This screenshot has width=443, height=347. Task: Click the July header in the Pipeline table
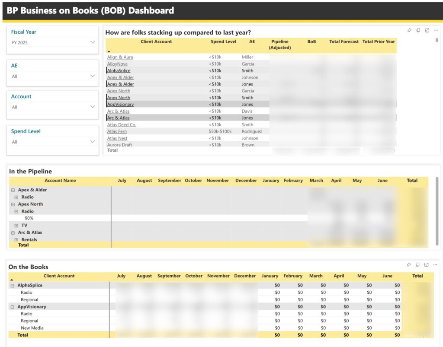coord(122,181)
